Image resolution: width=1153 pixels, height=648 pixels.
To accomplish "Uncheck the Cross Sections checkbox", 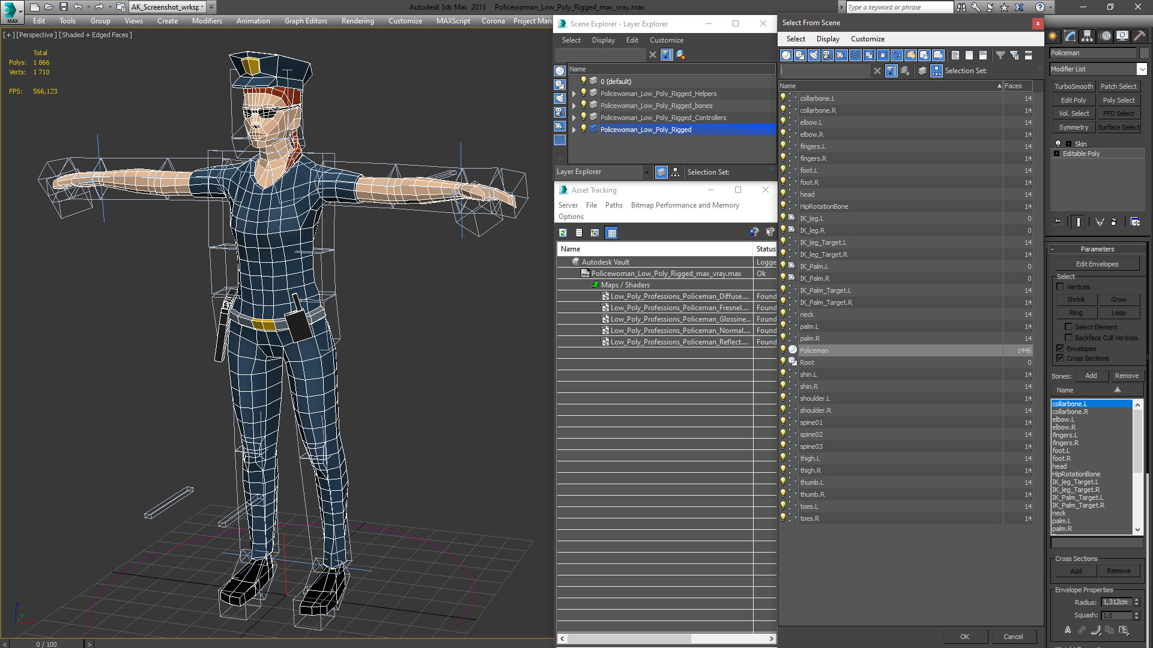I will pos(1061,358).
